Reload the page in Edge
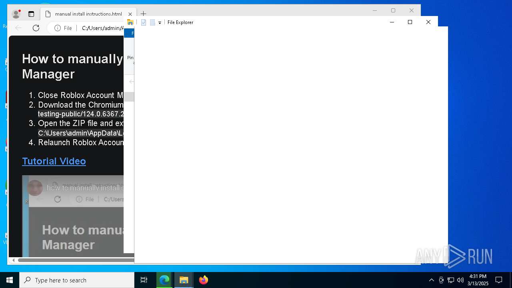Viewport: 512px width, 288px height. click(x=36, y=28)
